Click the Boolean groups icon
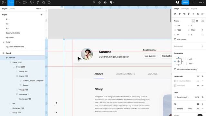The width and height of the screenshot is (206, 116). 111,3
